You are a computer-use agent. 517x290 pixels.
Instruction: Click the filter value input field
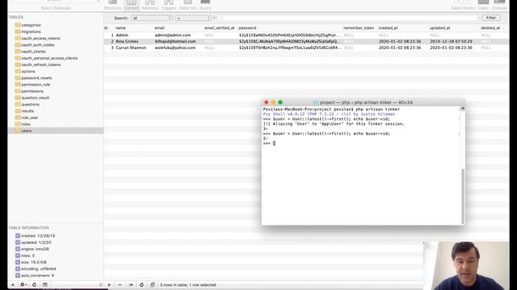click(x=347, y=18)
